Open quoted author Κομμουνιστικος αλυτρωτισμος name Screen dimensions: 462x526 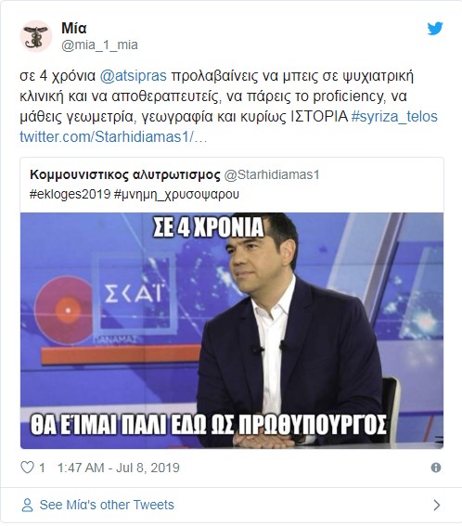click(125, 174)
